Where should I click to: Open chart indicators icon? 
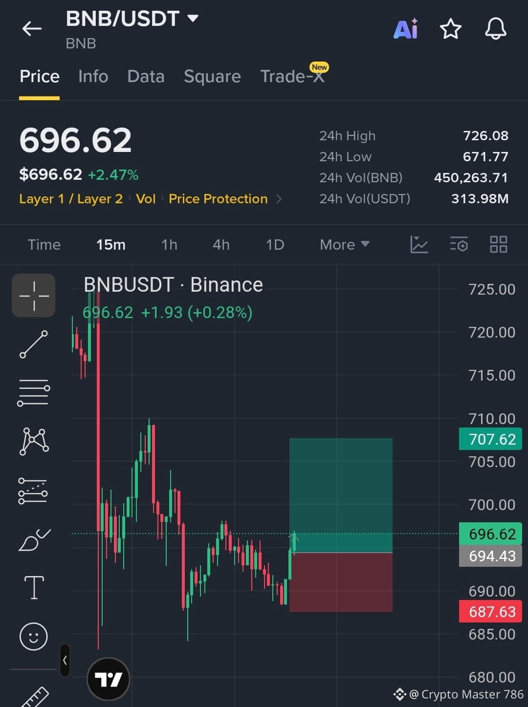click(419, 244)
